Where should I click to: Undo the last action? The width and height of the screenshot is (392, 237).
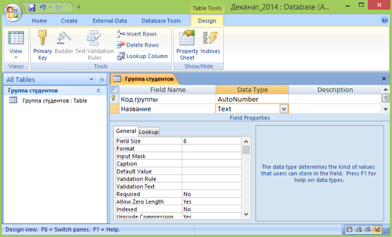coord(42,7)
